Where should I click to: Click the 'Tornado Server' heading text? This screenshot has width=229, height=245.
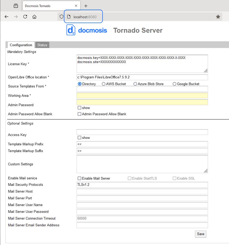[138, 30]
